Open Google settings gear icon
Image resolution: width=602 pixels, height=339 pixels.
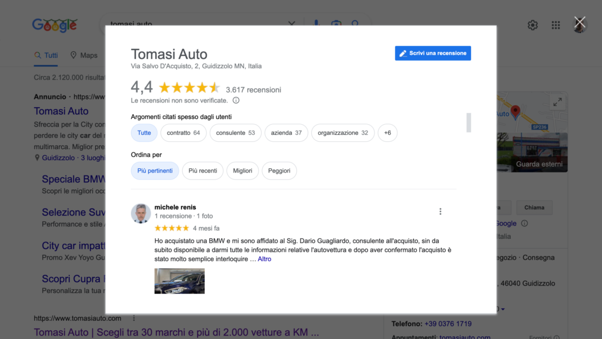coord(533,25)
